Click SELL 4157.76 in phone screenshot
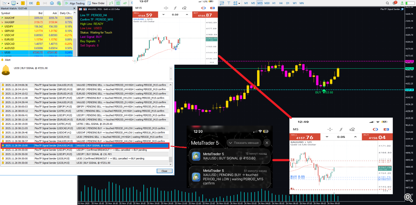The image size is (416, 205). pos(305,137)
